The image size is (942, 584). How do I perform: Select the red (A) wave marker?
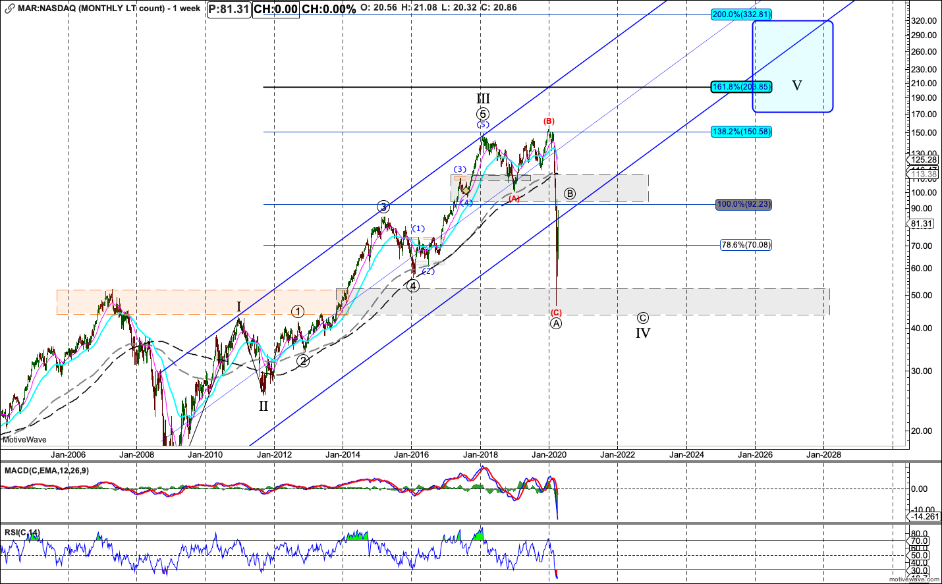click(x=514, y=199)
